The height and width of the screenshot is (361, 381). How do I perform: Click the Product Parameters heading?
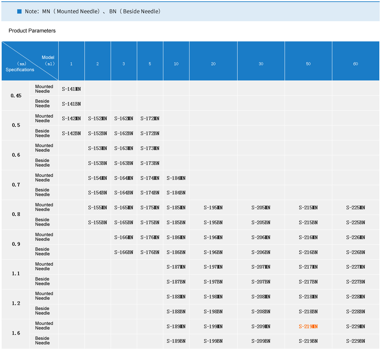32,31
